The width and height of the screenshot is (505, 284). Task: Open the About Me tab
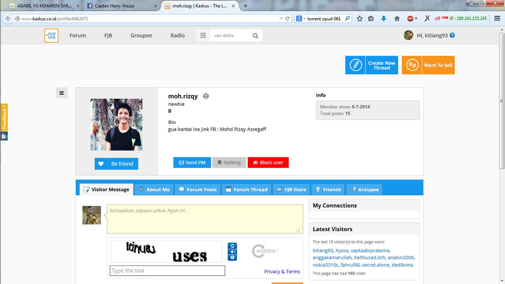pyautogui.click(x=154, y=189)
